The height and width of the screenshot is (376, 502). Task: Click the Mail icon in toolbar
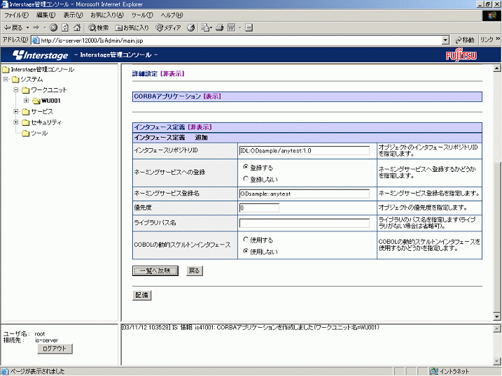pos(205,28)
